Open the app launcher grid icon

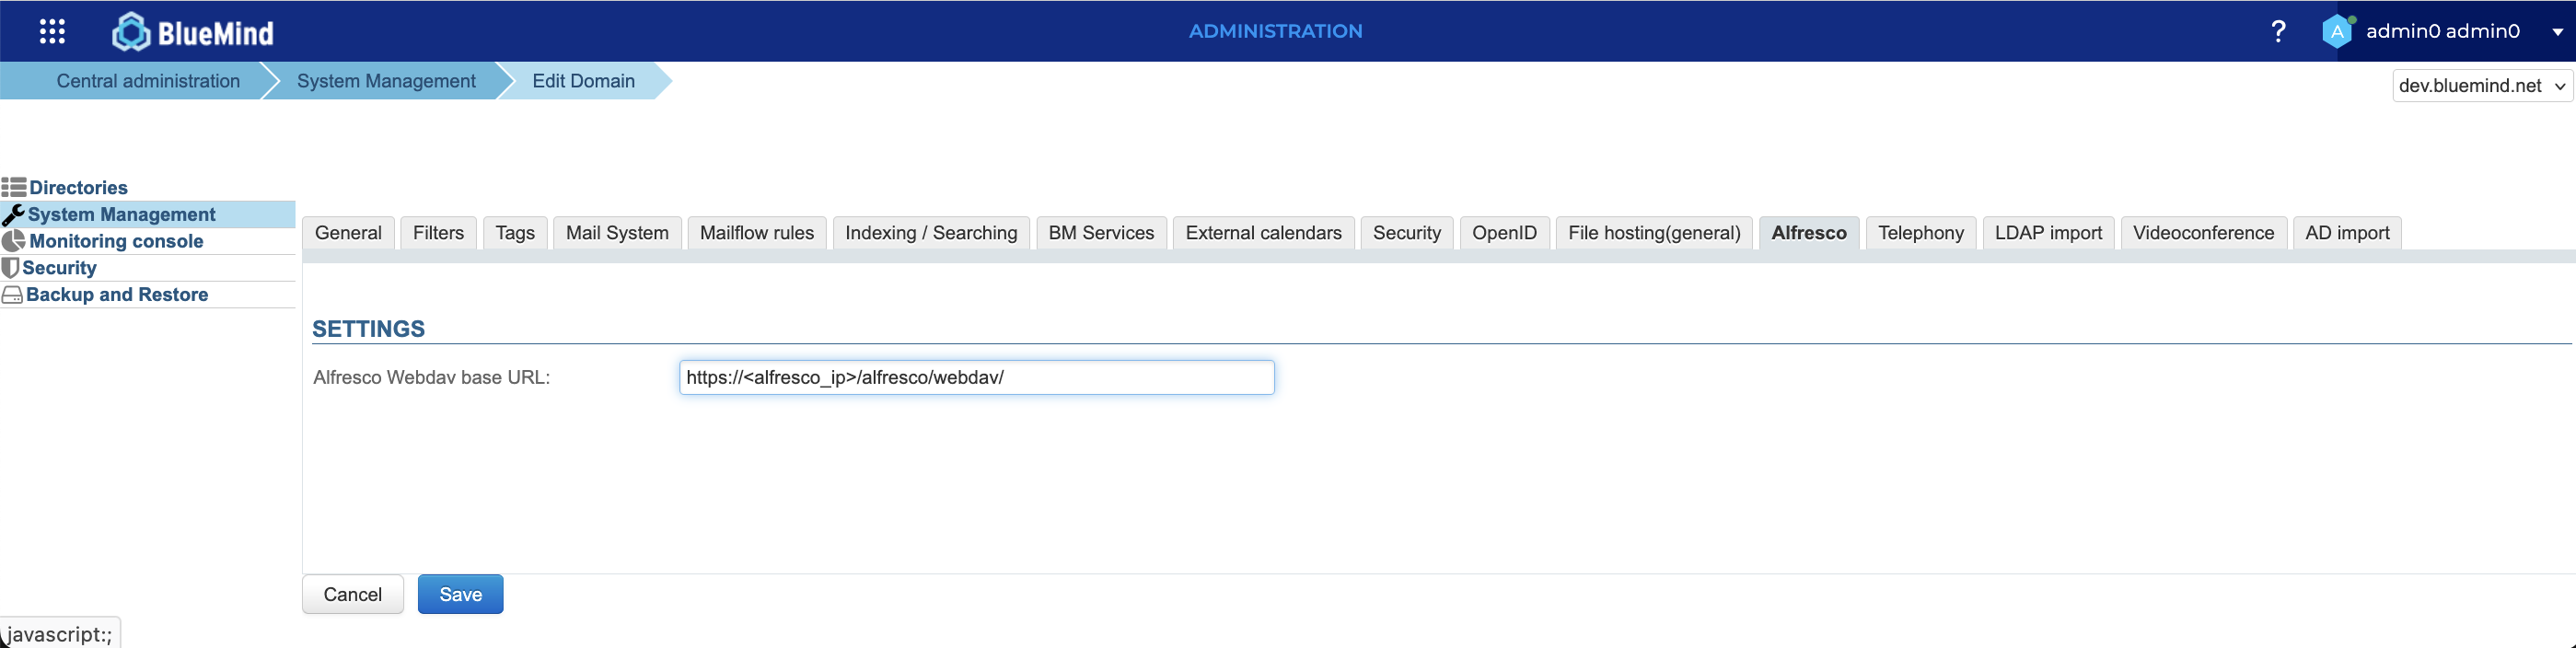point(52,32)
